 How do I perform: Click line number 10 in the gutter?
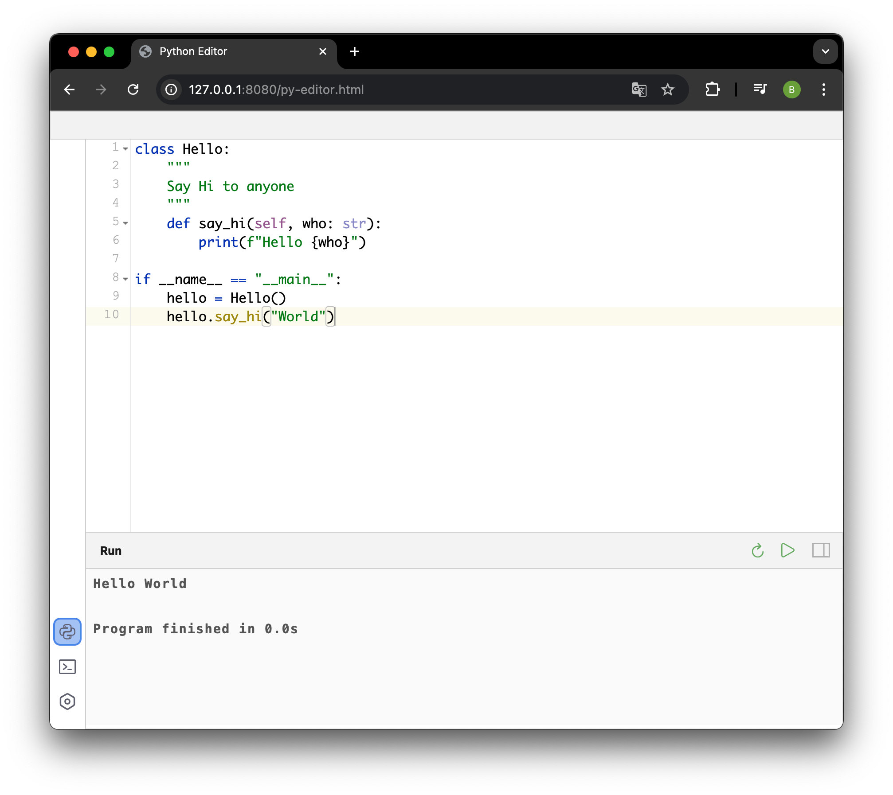(111, 315)
